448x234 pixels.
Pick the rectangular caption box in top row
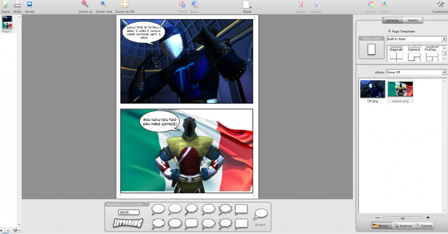point(241,209)
